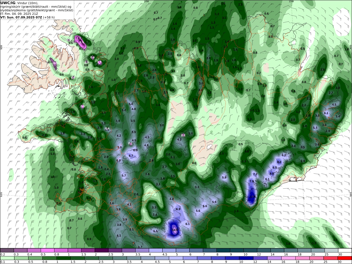Click the 6.2 precipitation value

click(x=284, y=155)
